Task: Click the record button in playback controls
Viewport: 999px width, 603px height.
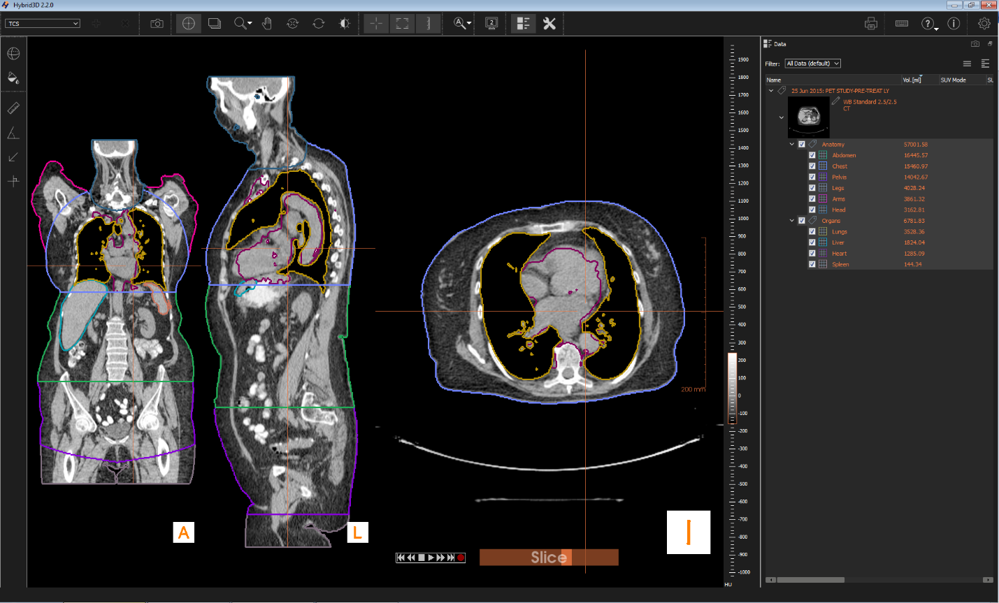Action: point(460,557)
